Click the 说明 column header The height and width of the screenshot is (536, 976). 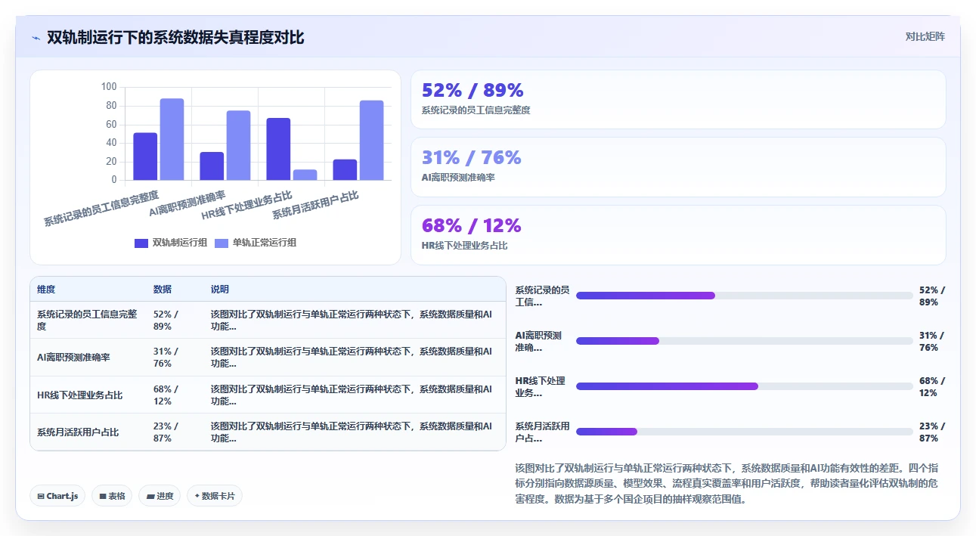pos(220,290)
